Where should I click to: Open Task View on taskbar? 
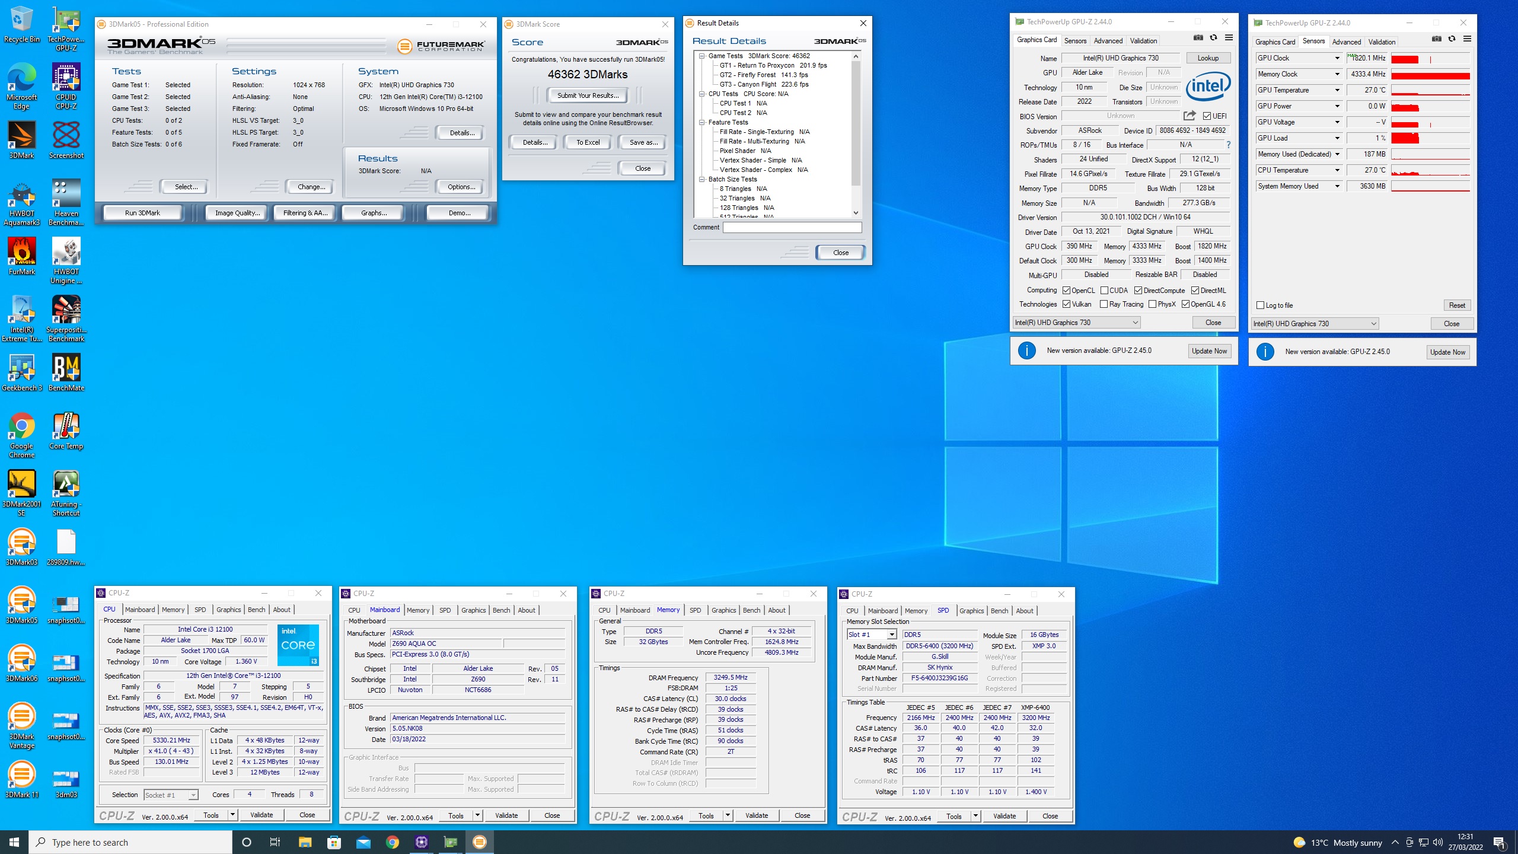pyautogui.click(x=275, y=842)
